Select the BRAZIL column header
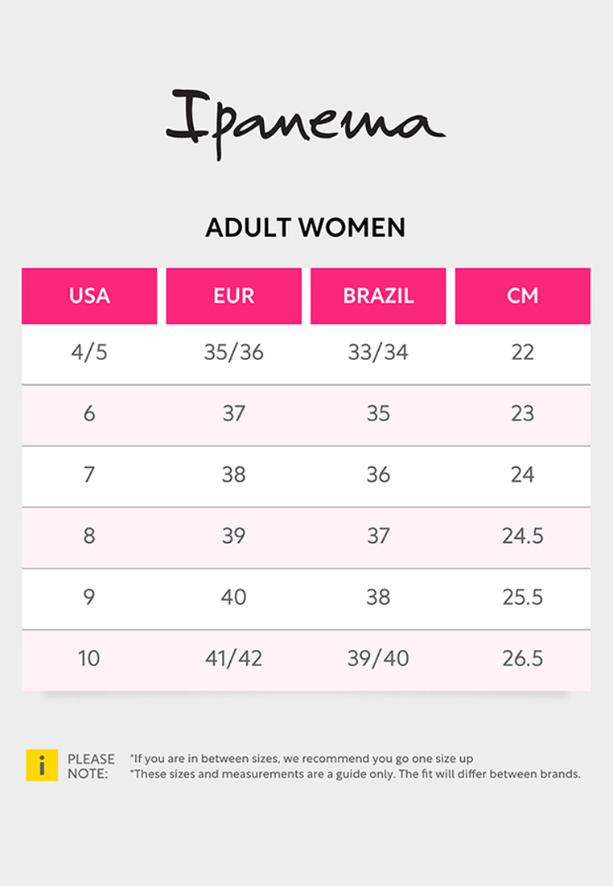613x886 pixels. coord(378,296)
